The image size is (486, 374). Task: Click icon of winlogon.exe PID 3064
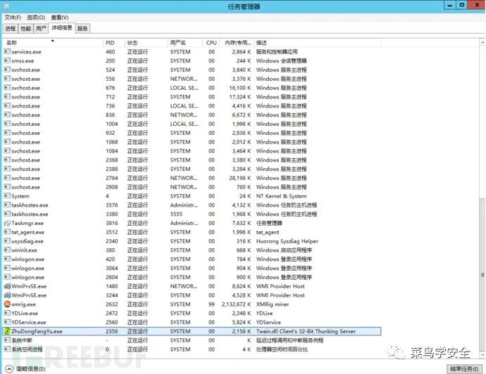pyautogui.click(x=7, y=268)
